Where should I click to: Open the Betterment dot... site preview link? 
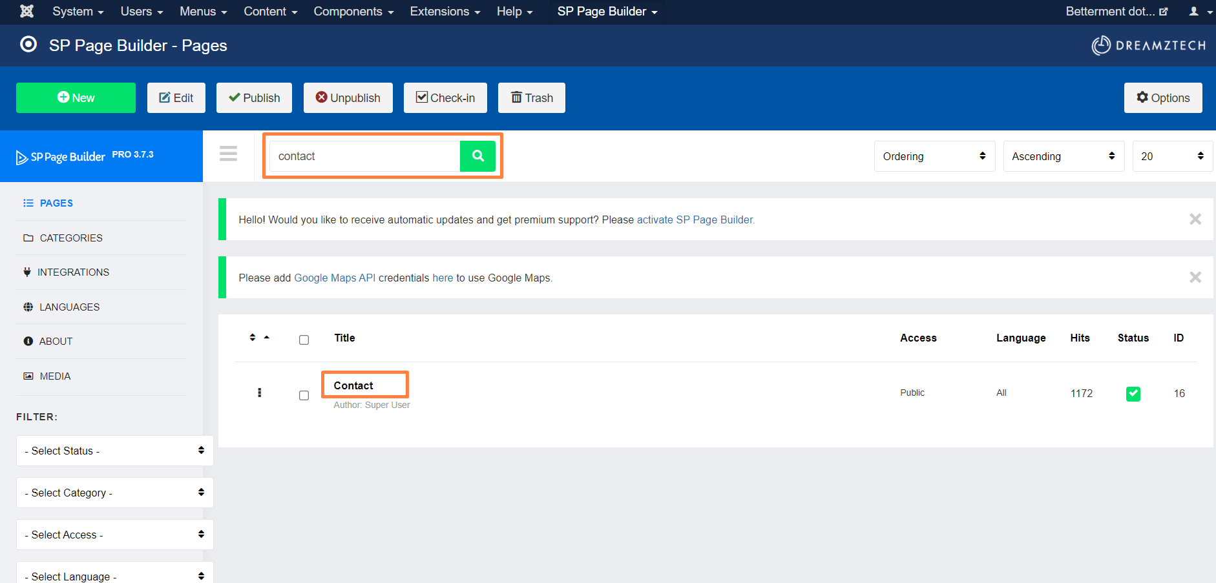1116,12
